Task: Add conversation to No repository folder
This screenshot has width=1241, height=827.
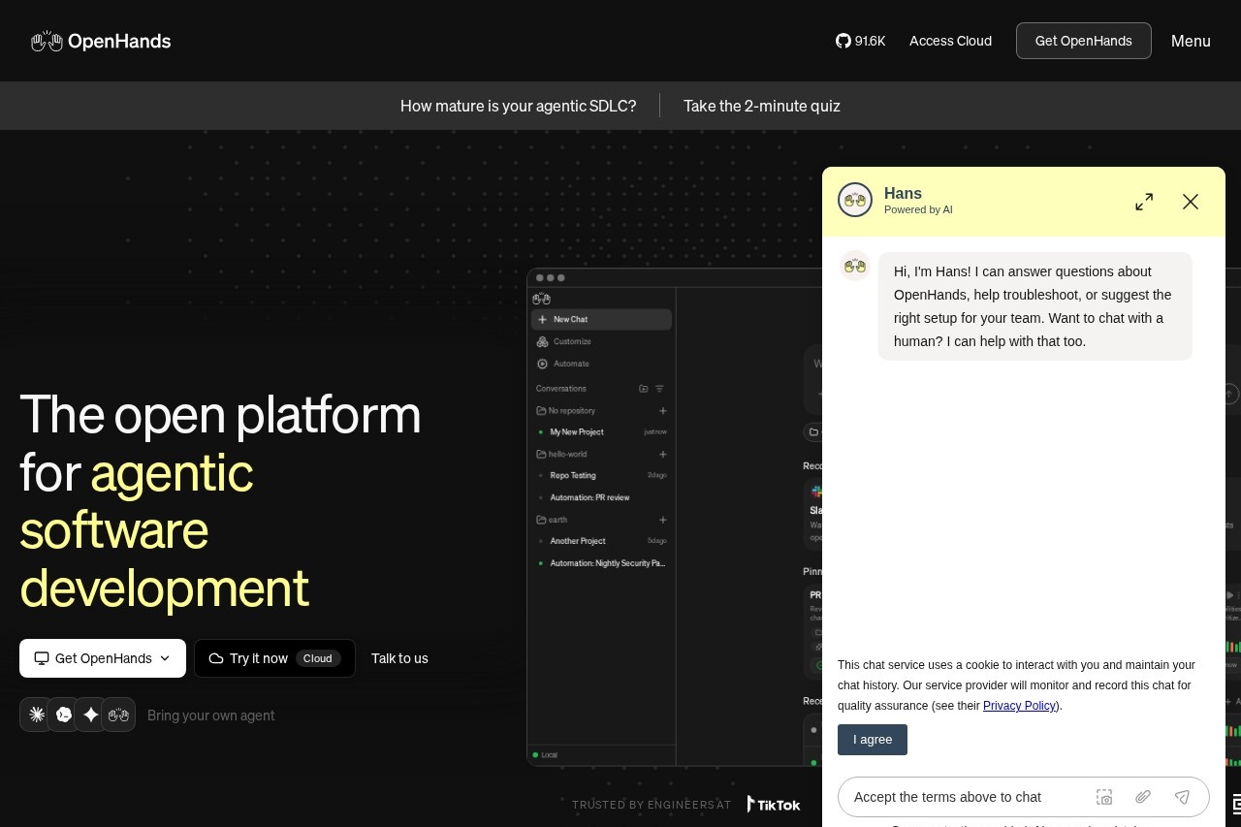Action: 663,411
